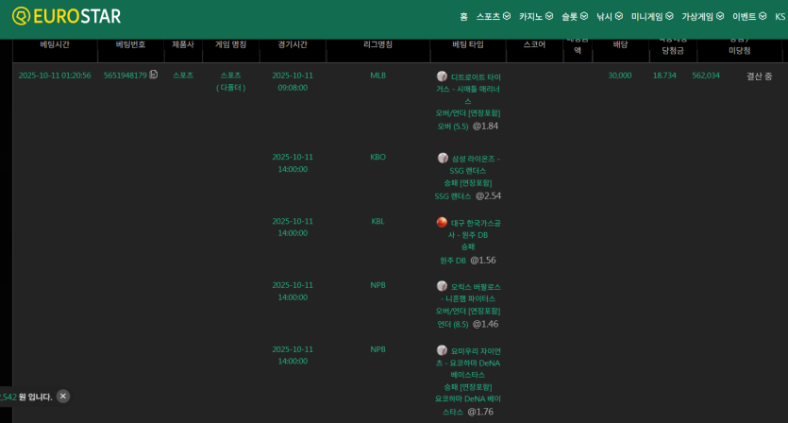
Task: Expand the 이벤트 navigation dropdown
Action: click(749, 17)
